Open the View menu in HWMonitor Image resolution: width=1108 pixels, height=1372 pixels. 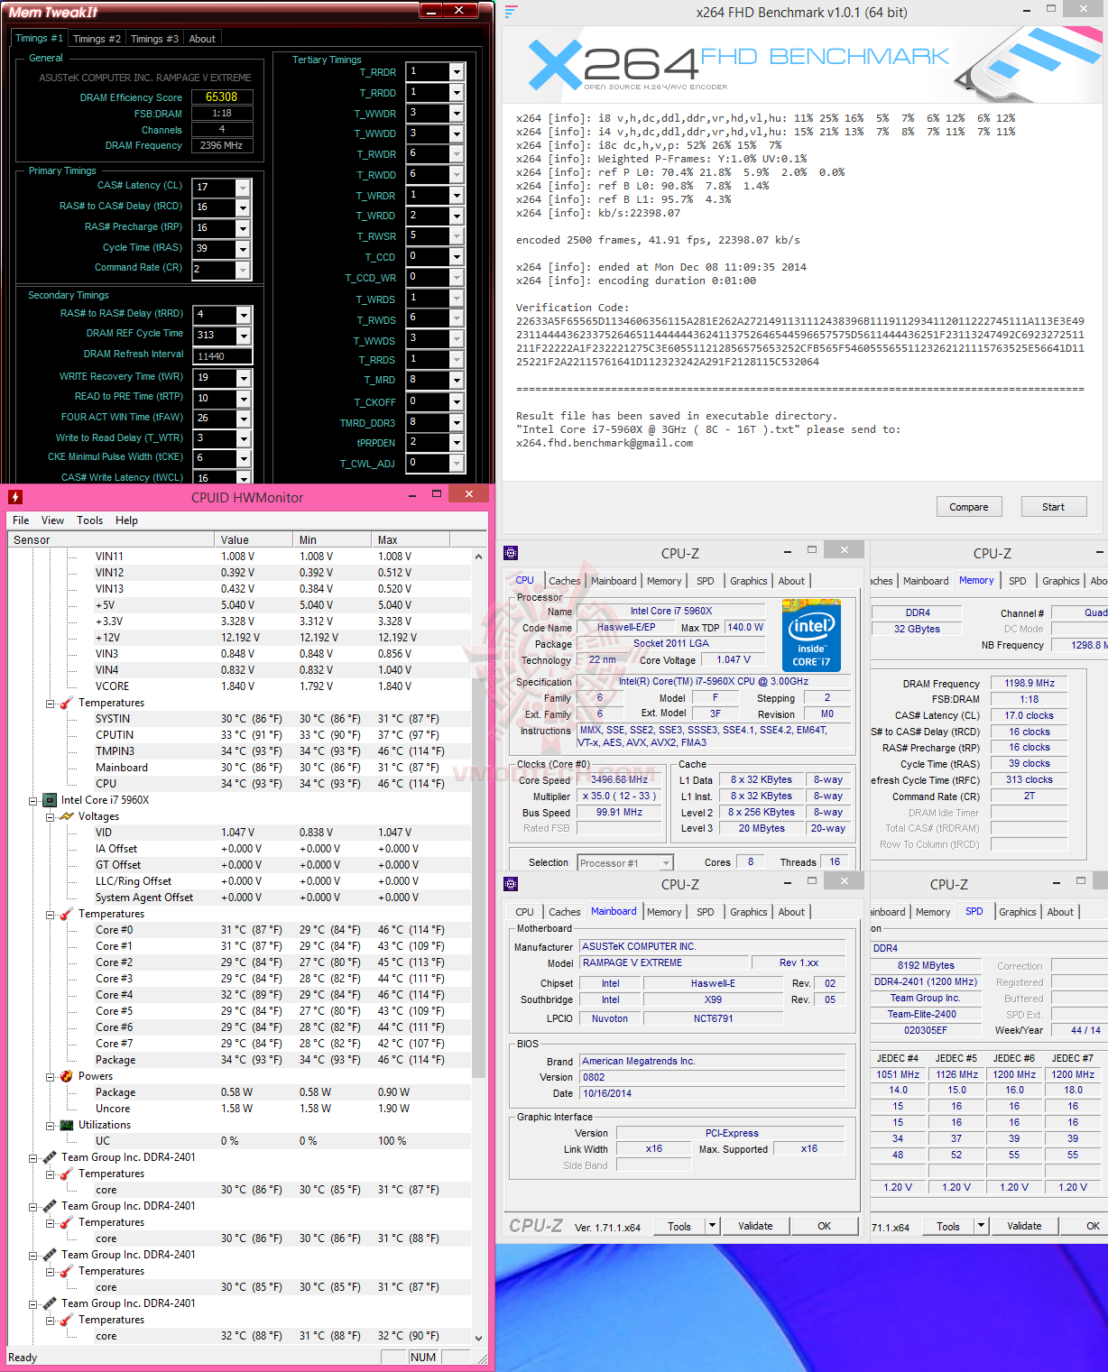[x=52, y=520]
